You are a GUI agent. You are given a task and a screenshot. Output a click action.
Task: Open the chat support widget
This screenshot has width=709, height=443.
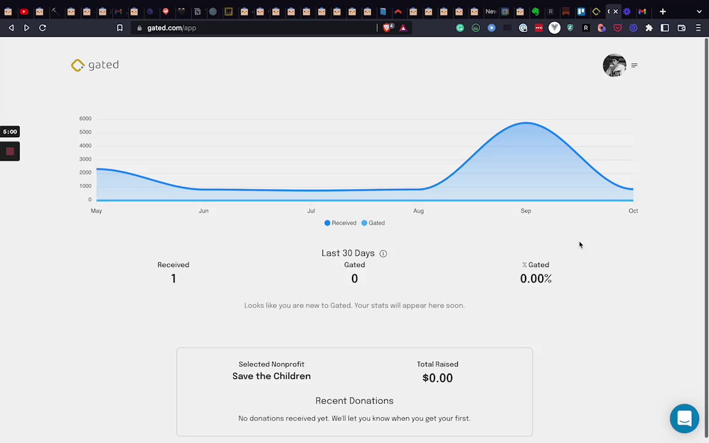click(x=684, y=418)
